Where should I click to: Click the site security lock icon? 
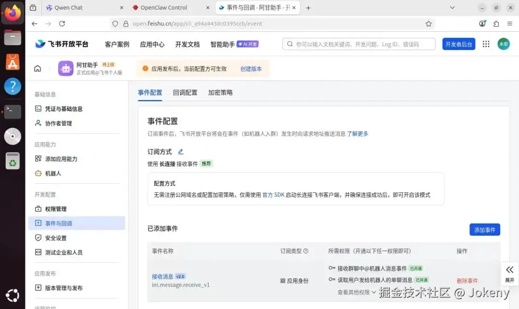point(126,24)
